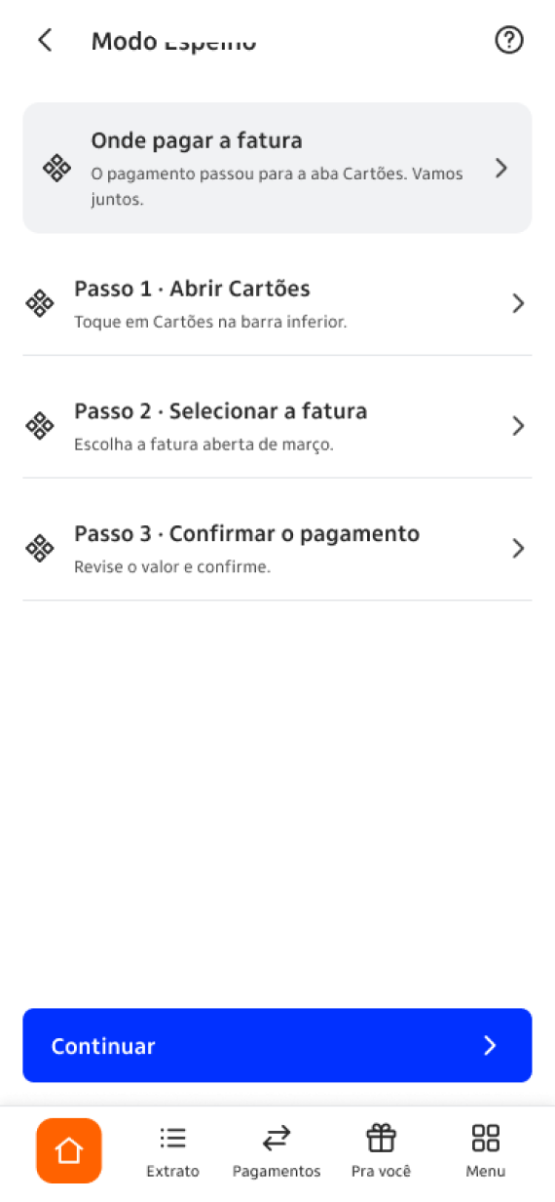Viewport: 555px width, 1202px height.
Task: Open the Extrato list icon
Action: click(173, 1138)
